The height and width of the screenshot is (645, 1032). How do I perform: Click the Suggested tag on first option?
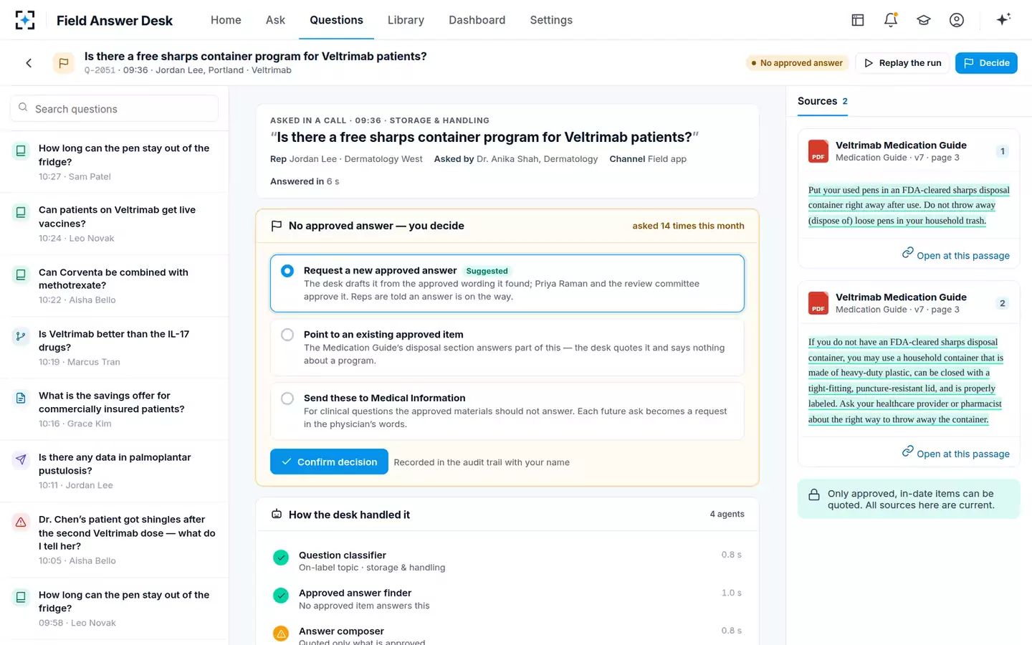click(x=487, y=271)
